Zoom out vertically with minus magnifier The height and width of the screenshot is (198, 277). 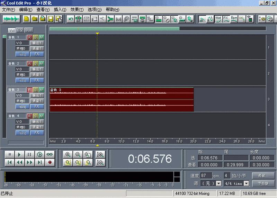pos(100,162)
